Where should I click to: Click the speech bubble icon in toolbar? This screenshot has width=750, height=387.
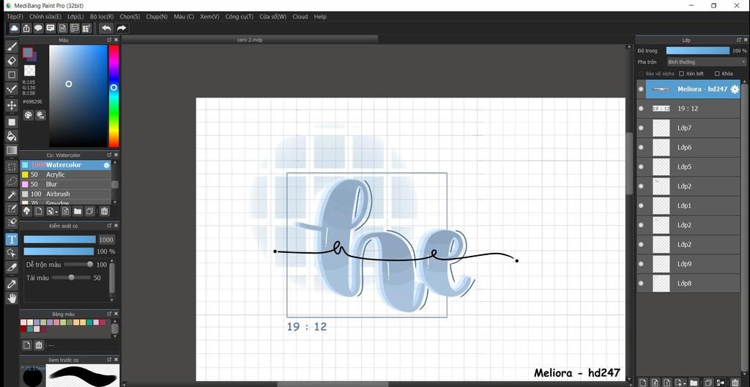(38, 29)
